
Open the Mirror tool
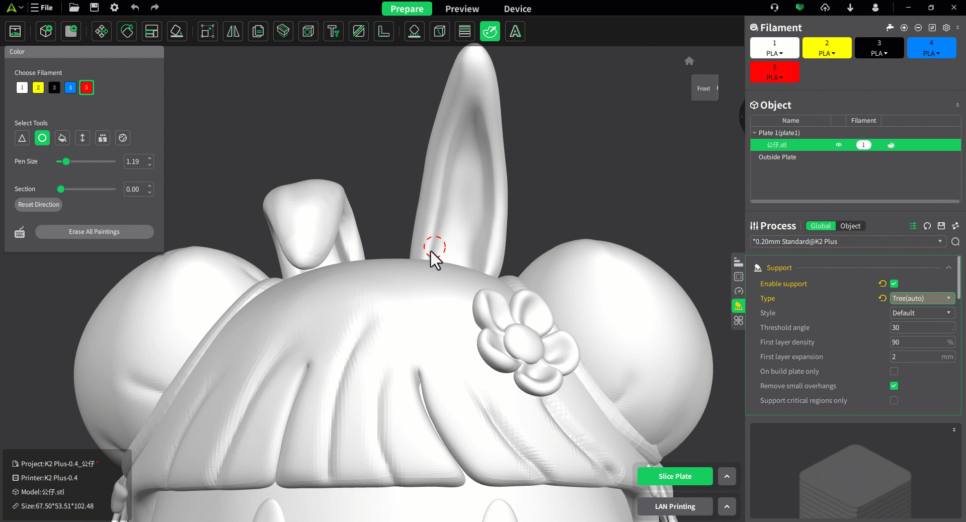tap(233, 32)
